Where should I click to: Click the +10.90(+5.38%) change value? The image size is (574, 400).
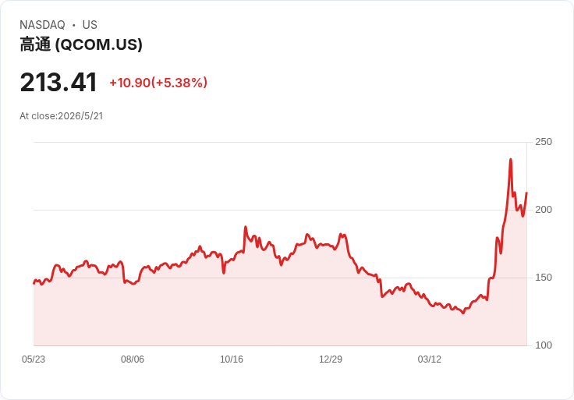click(x=158, y=83)
